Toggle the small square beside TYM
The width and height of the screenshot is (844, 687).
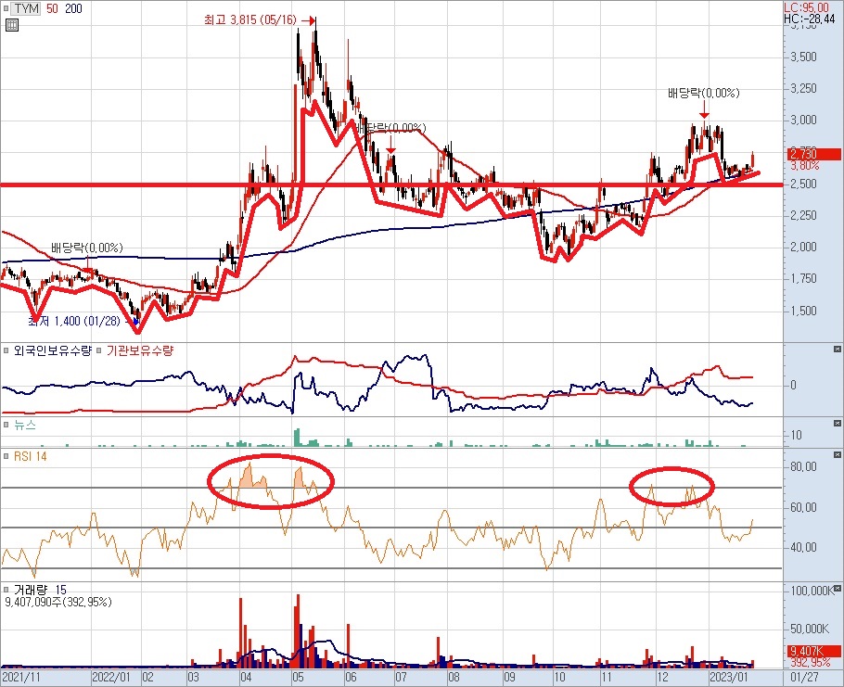click(x=6, y=8)
